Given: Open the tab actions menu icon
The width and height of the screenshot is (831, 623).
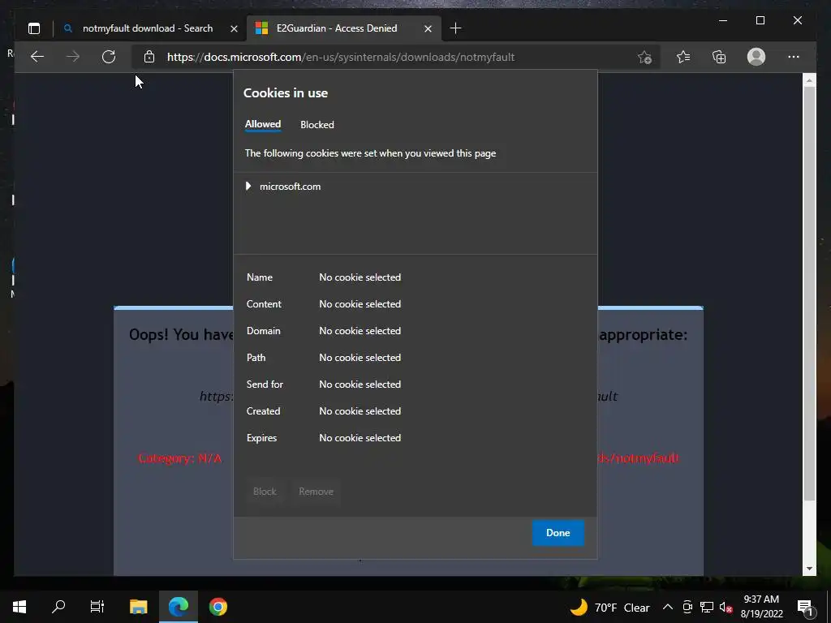Looking at the screenshot, I should tap(34, 28).
